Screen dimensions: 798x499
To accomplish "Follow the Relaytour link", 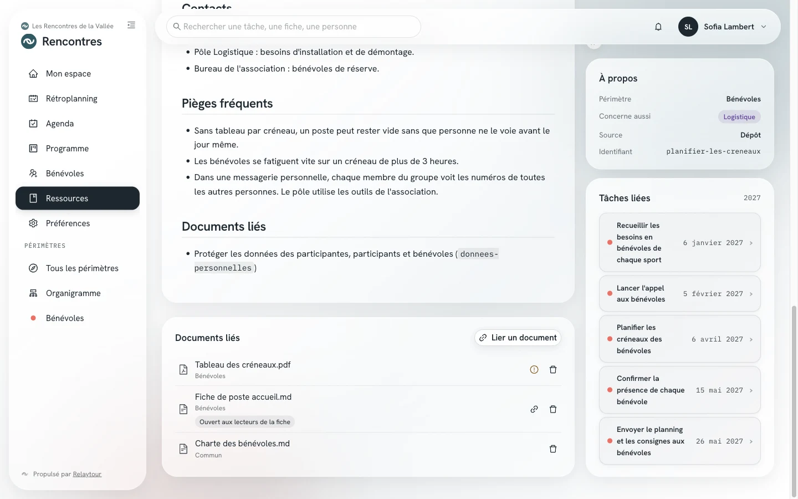I will (87, 474).
